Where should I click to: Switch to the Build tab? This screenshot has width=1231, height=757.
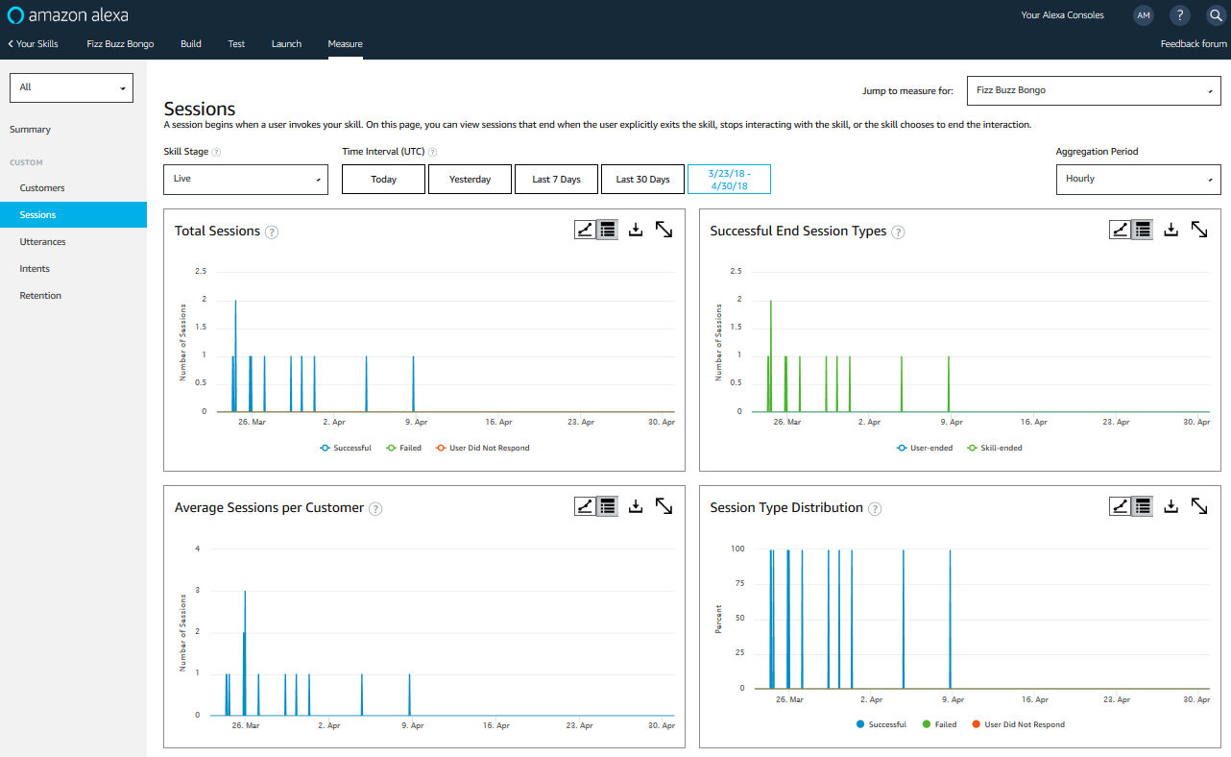pyautogui.click(x=191, y=44)
